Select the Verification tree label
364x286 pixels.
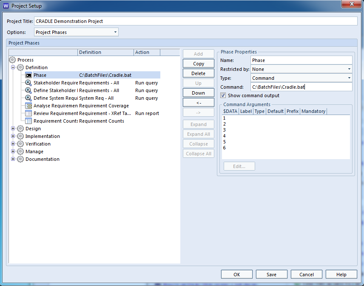point(38,144)
